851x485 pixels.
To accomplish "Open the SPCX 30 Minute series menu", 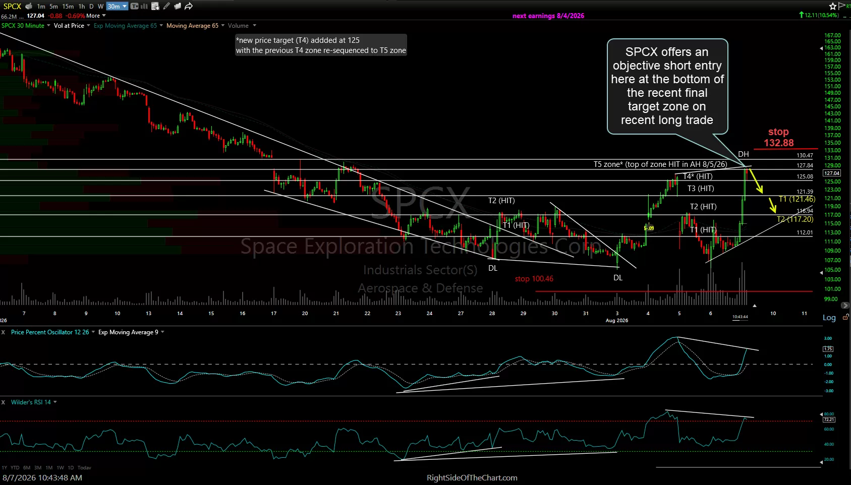I will tap(26, 26).
